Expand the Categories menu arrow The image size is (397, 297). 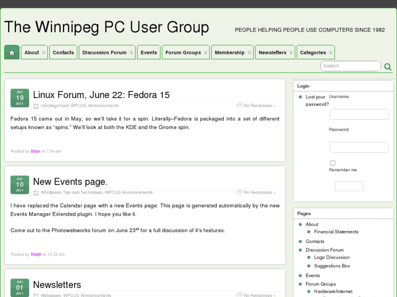(331, 52)
